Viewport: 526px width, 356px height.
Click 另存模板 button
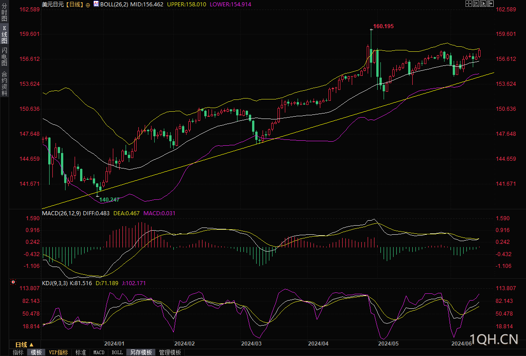pyautogui.click(x=141, y=352)
